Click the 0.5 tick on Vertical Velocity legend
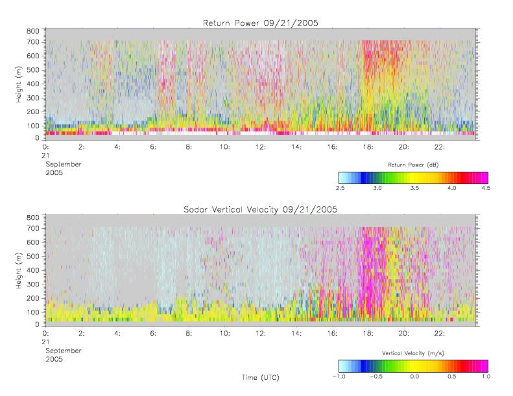Viewport: 513px width, 396px height. click(x=452, y=377)
